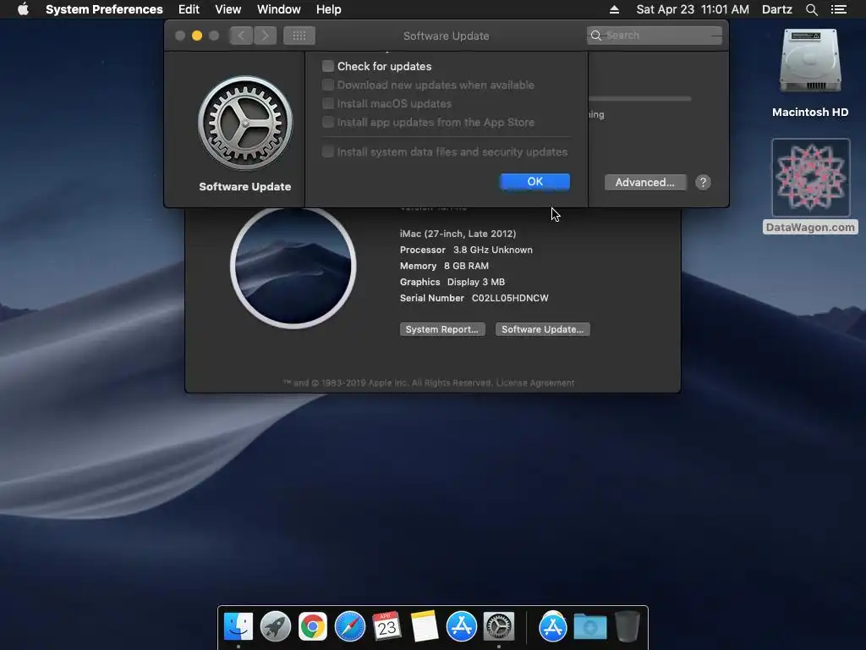
Task: Toggle Install system data files and security updates
Action: (x=328, y=152)
